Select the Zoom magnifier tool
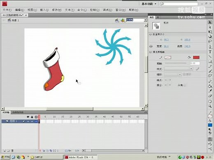This screenshot has width=214, height=160. [x=210, y=106]
